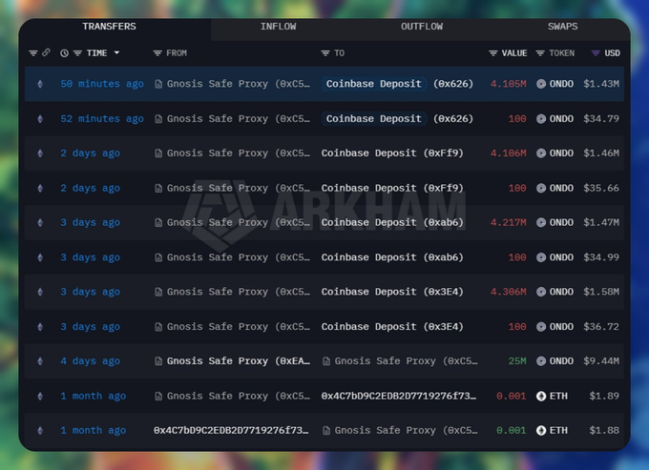
Task: Click Ethereum icon in the 4 days row
Action: point(40,361)
